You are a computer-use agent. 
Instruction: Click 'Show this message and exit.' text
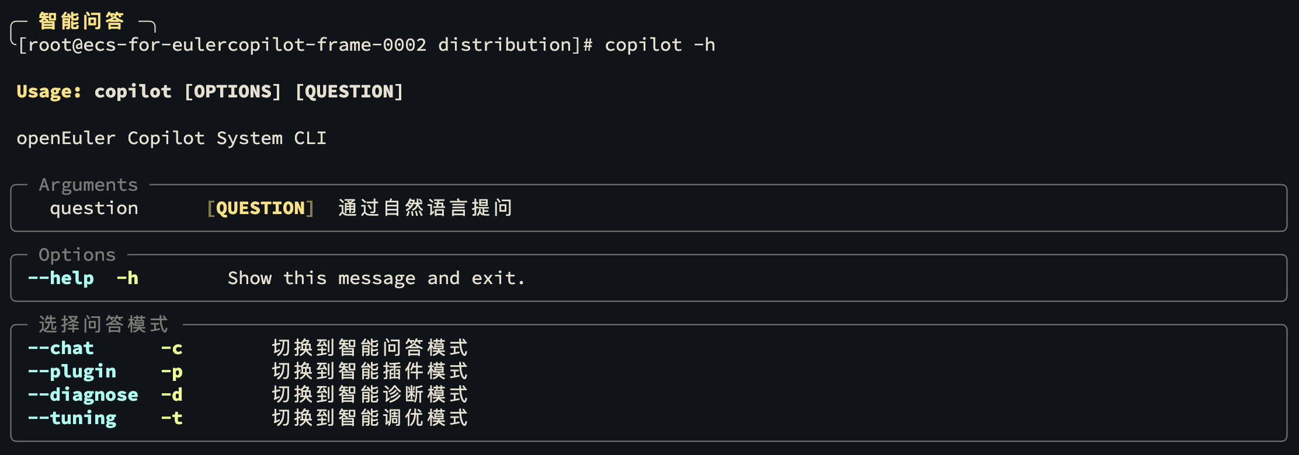376,278
